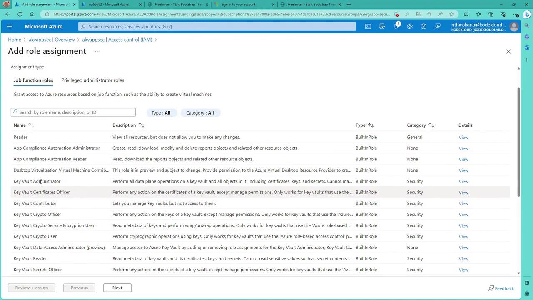The height and width of the screenshot is (300, 533).
Task: View details of Key Vault Secrets Officer
Action: (463, 270)
